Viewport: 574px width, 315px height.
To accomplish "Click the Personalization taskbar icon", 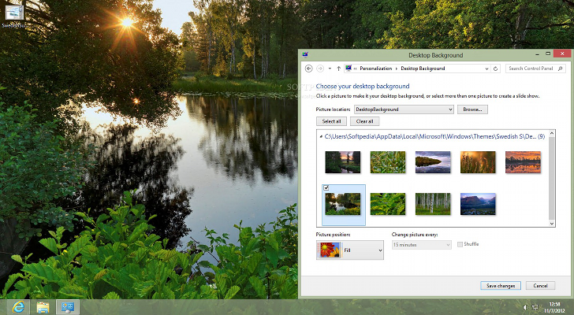I will [68, 307].
